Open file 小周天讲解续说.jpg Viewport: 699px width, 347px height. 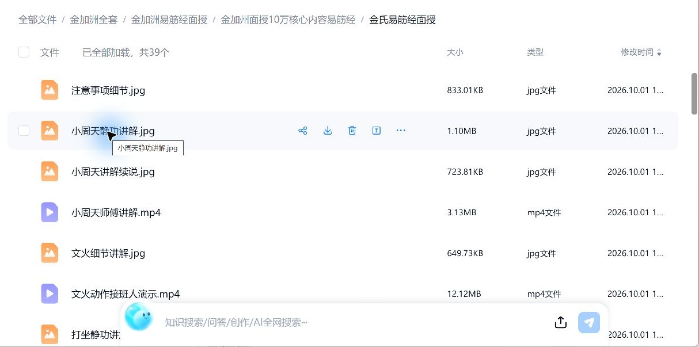click(x=113, y=172)
